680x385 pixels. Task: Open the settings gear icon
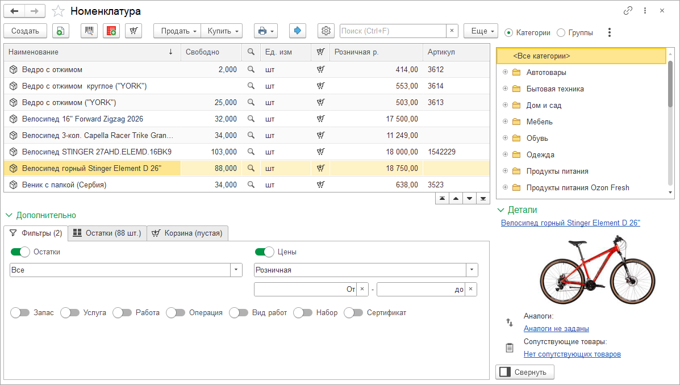[326, 31]
